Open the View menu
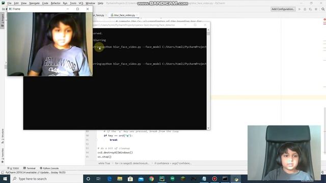The width and height of the screenshot is (326, 183). pos(24,3)
